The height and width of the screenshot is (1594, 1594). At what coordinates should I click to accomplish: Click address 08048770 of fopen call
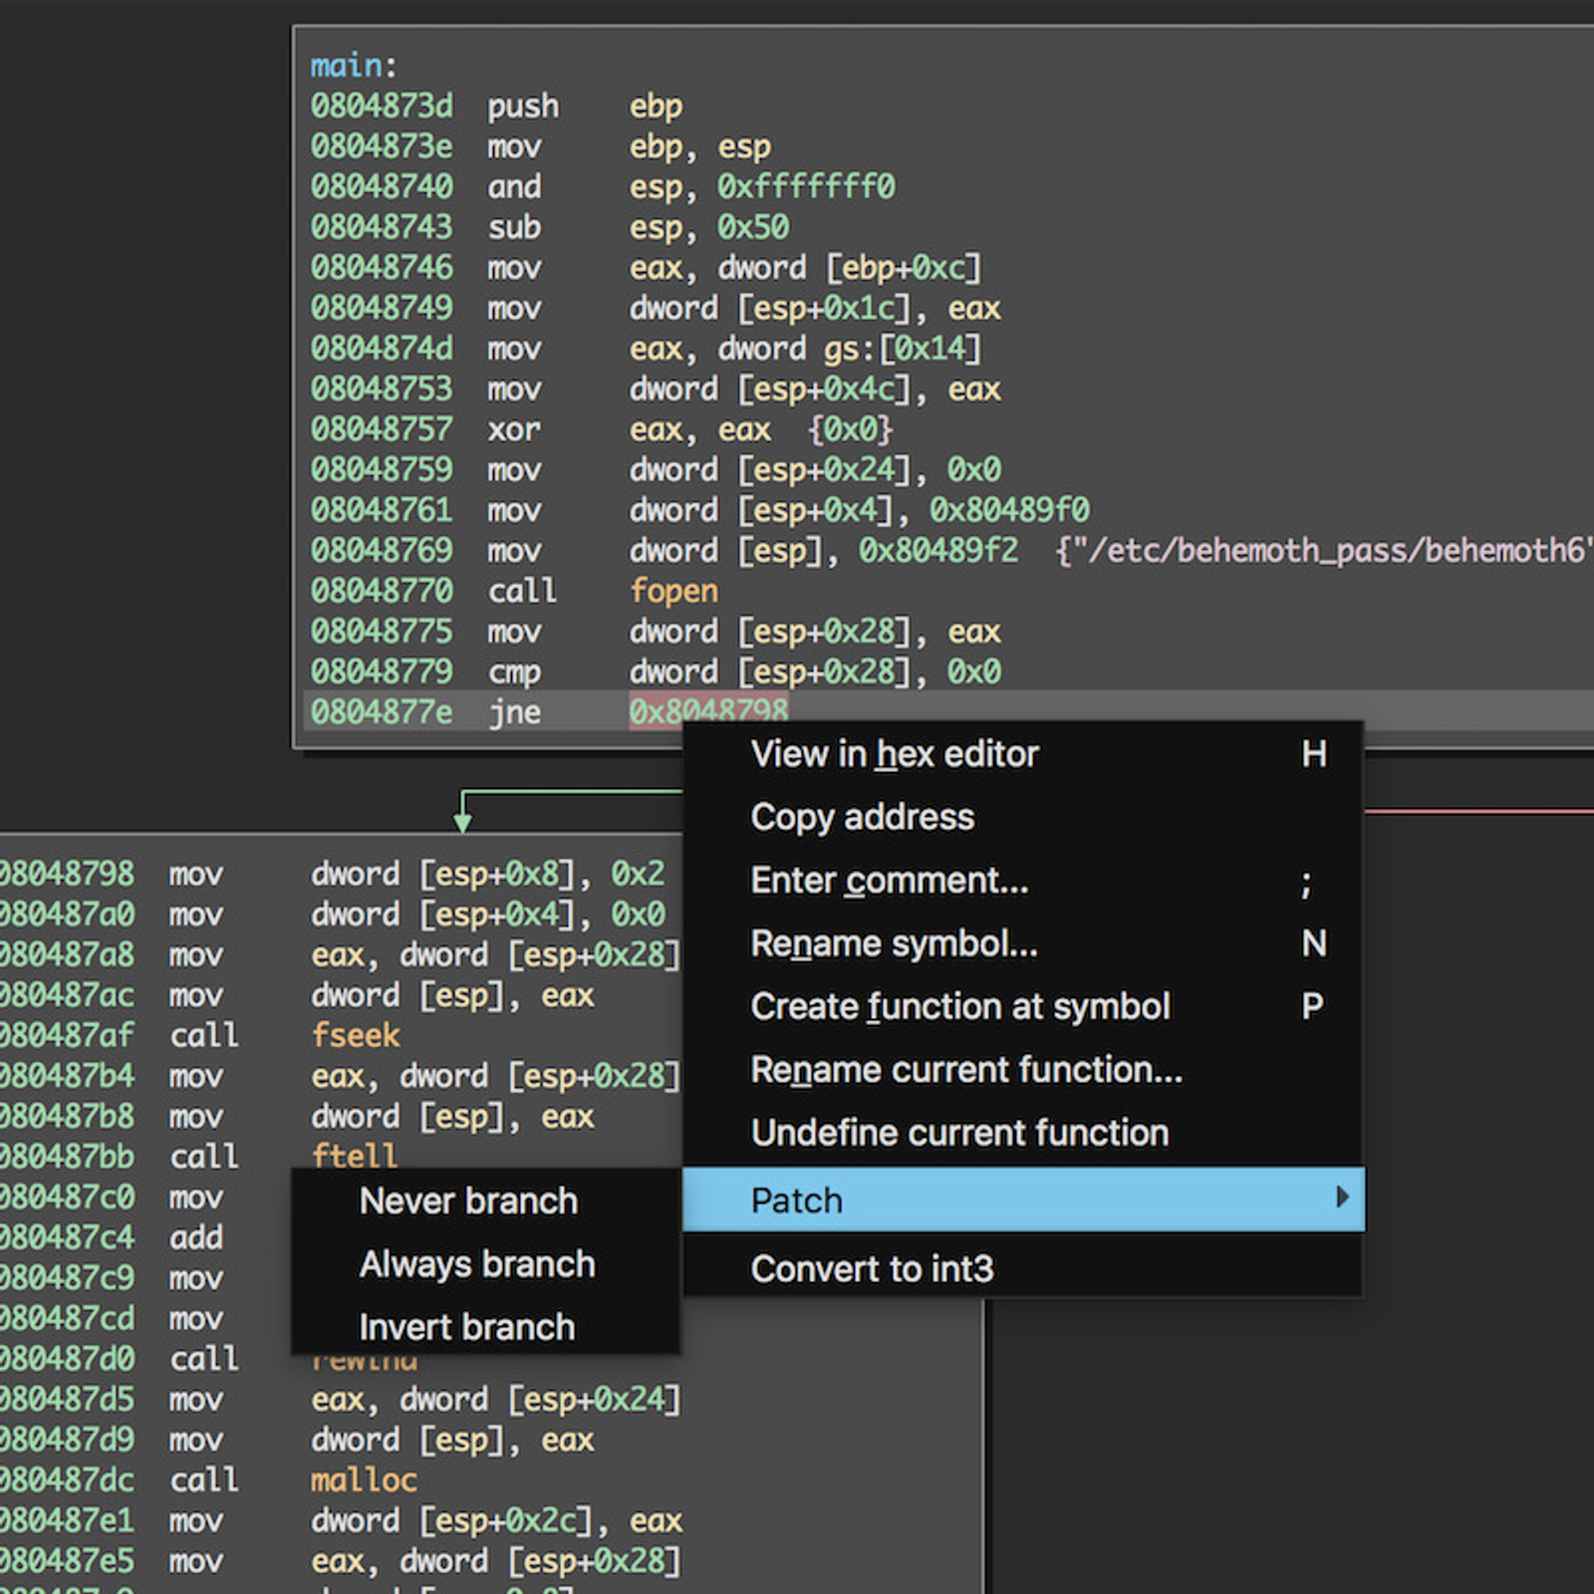pyautogui.click(x=382, y=591)
